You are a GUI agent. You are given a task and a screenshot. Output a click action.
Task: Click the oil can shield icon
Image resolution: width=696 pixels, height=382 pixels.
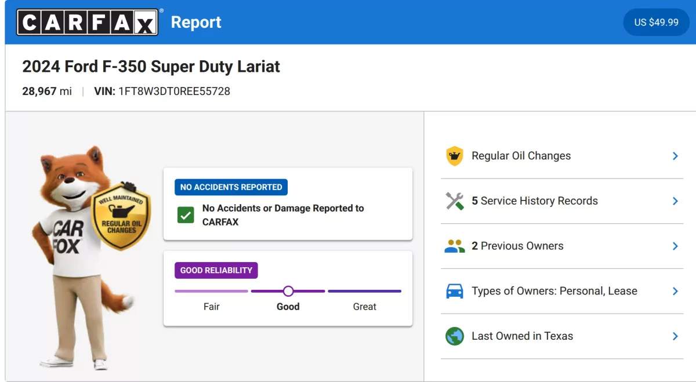tap(455, 156)
